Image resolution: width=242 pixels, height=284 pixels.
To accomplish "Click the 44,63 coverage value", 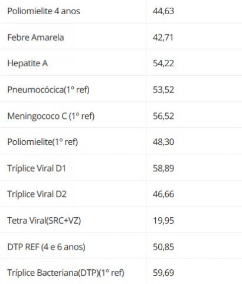I will (163, 11).
